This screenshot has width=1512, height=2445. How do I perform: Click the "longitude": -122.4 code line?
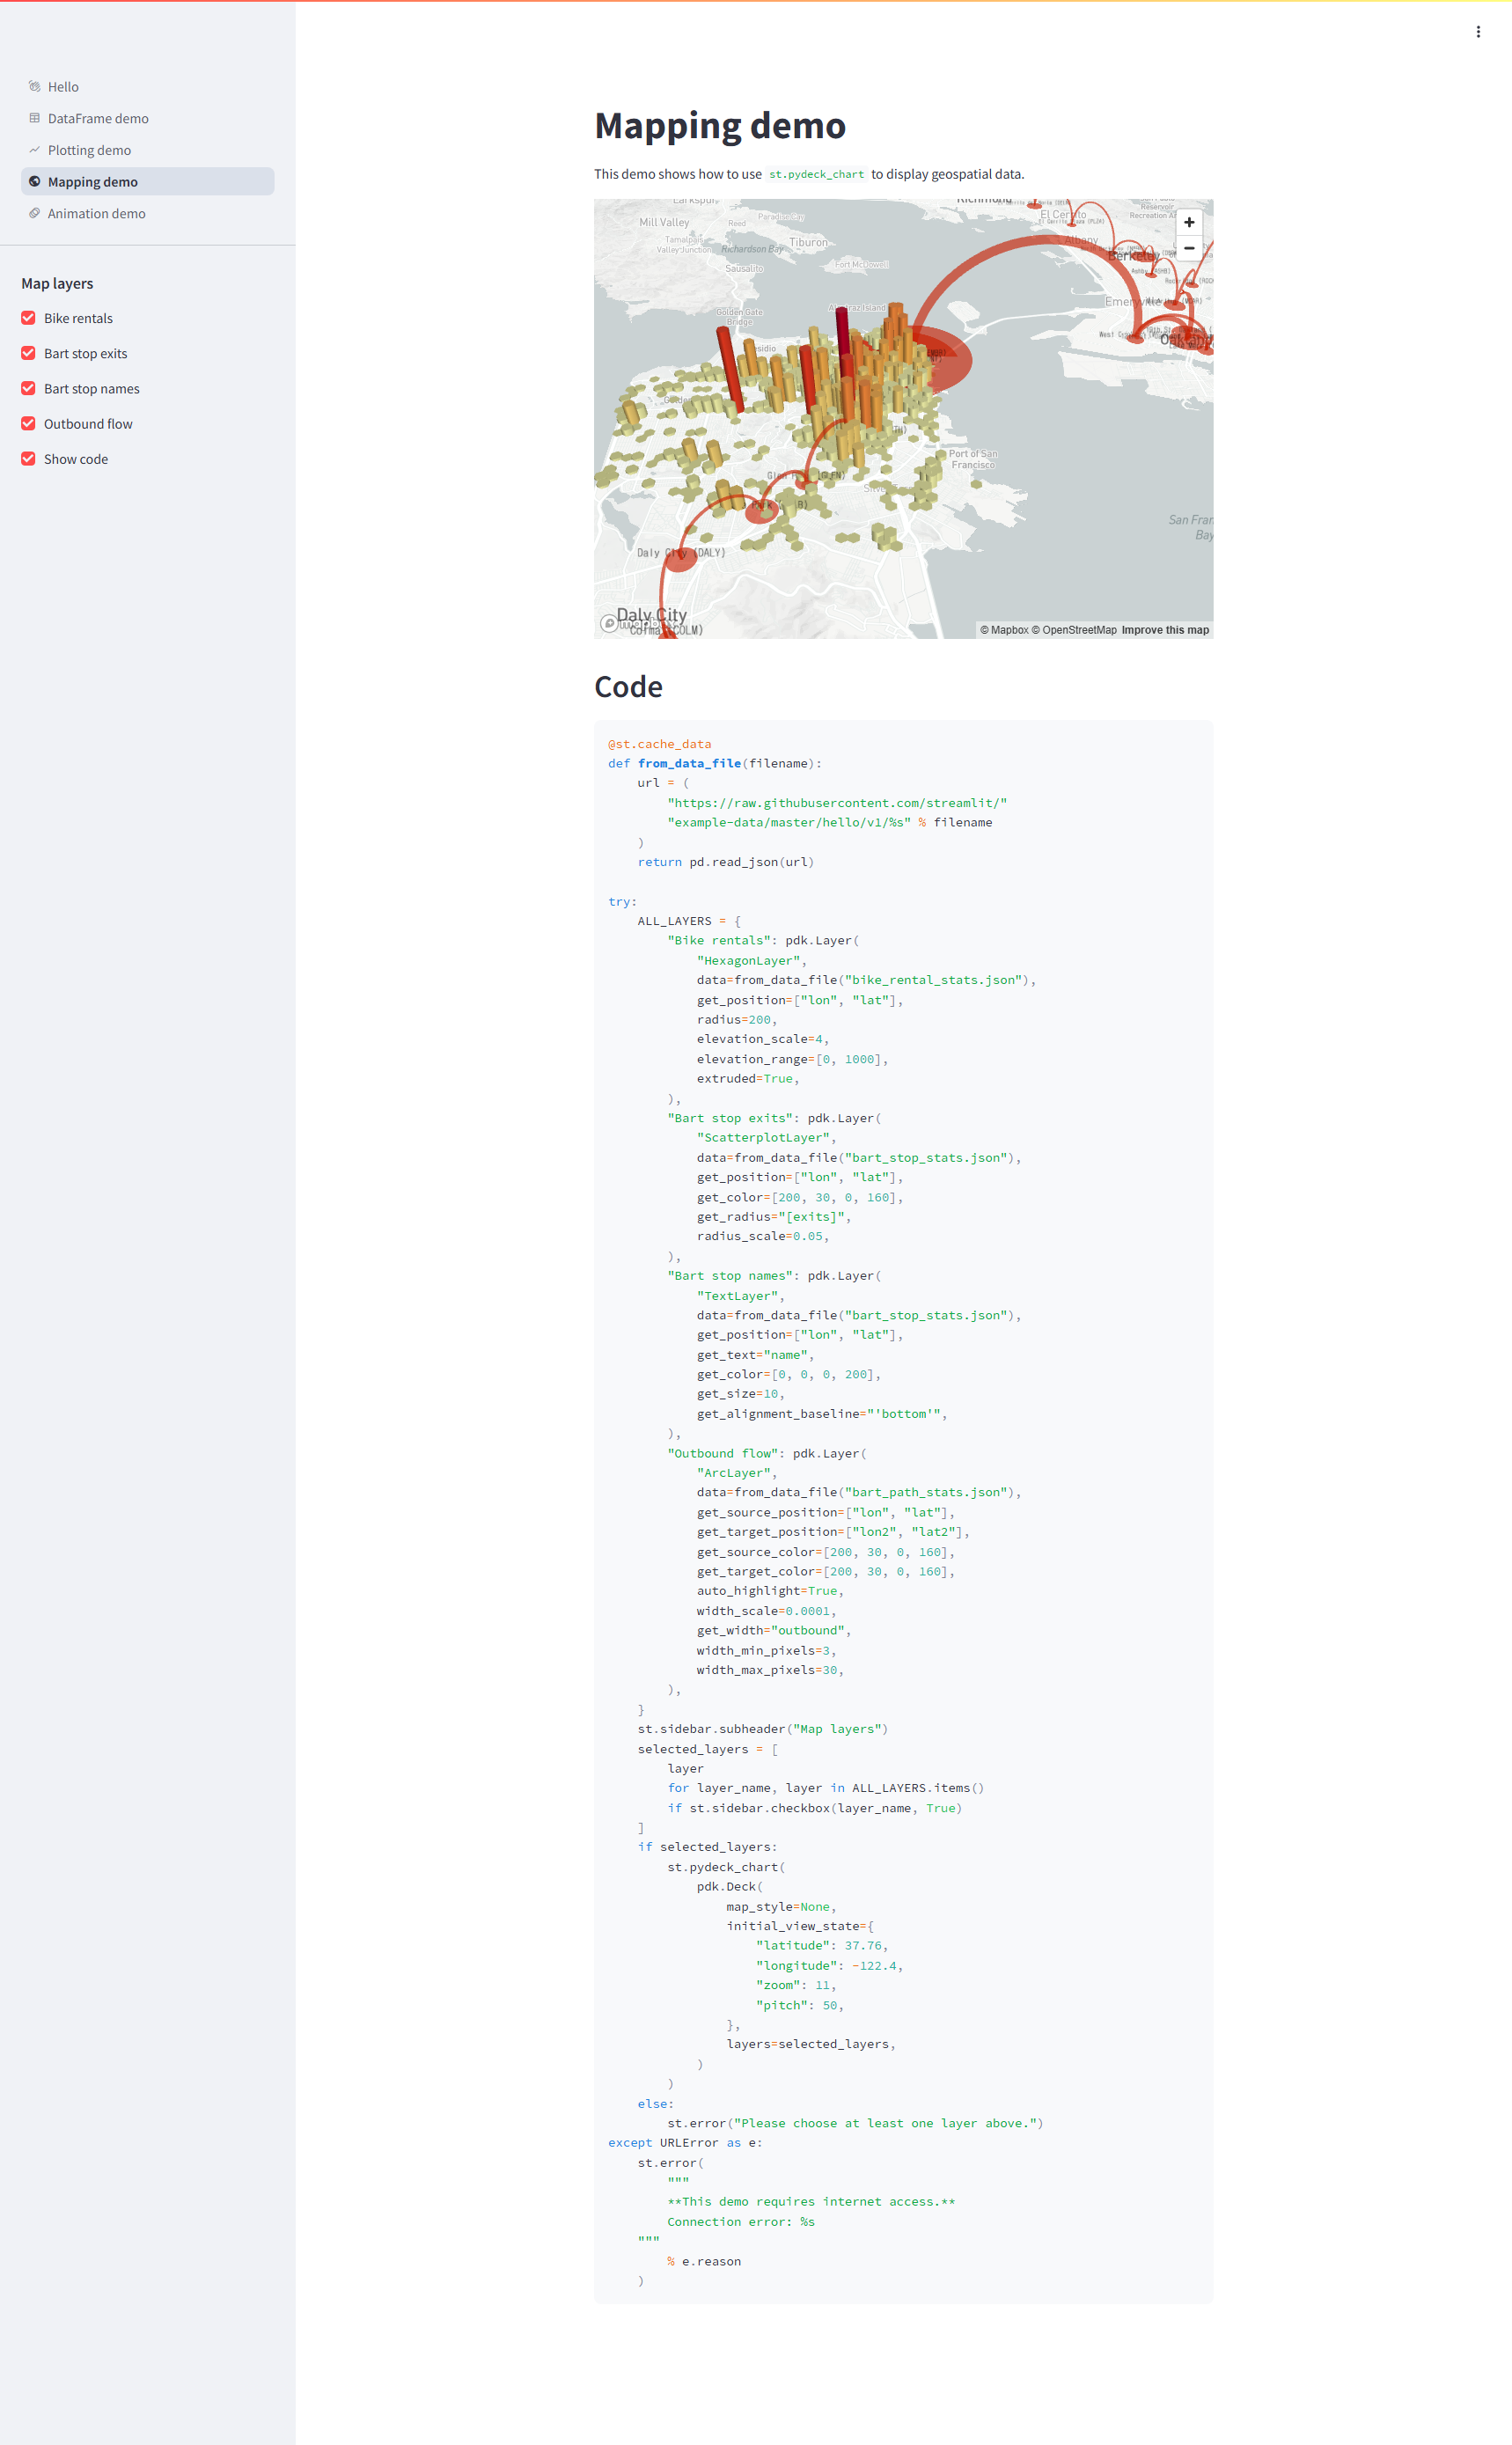click(x=830, y=1966)
